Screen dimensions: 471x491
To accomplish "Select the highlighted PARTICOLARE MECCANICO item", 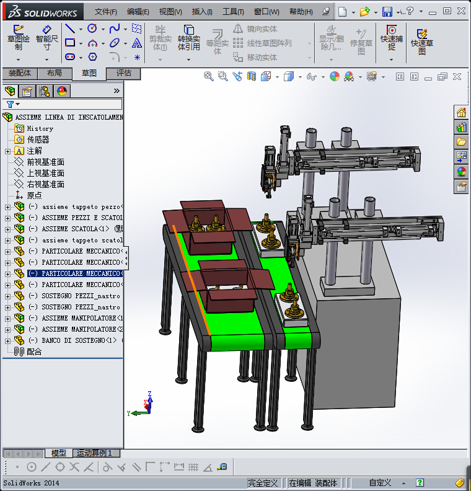I will 75,273.
